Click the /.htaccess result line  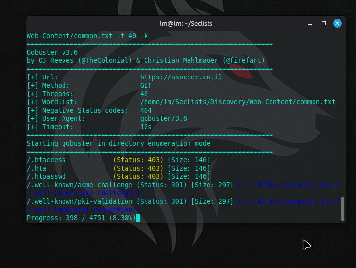coord(118,160)
